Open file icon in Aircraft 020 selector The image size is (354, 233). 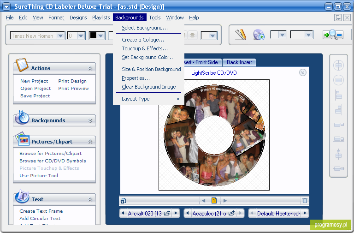[x=167, y=213]
